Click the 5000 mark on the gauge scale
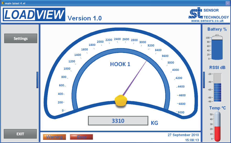 181,112
